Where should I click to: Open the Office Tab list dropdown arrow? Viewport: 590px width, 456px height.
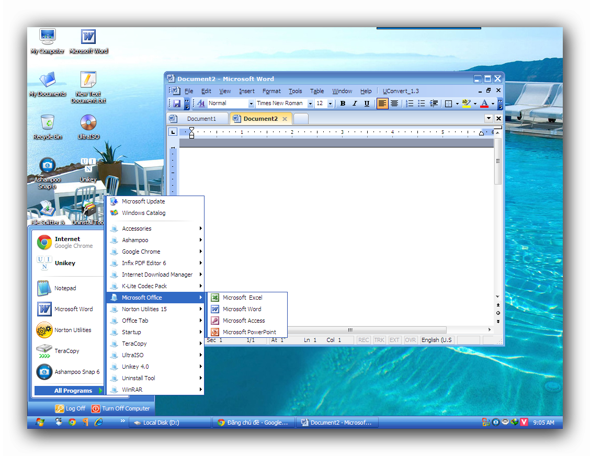tap(489, 118)
